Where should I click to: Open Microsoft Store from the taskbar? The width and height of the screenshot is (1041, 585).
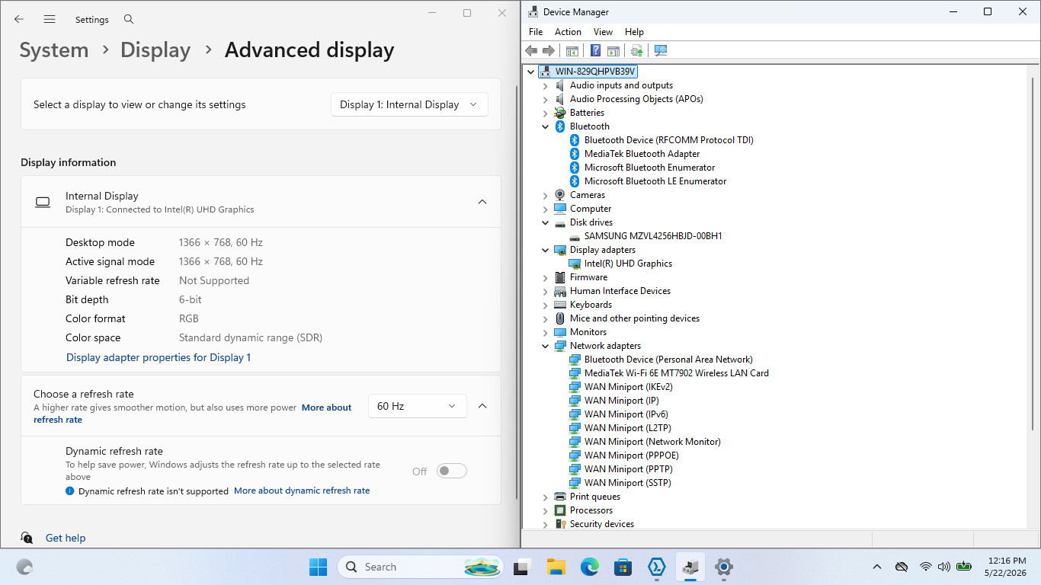click(623, 567)
